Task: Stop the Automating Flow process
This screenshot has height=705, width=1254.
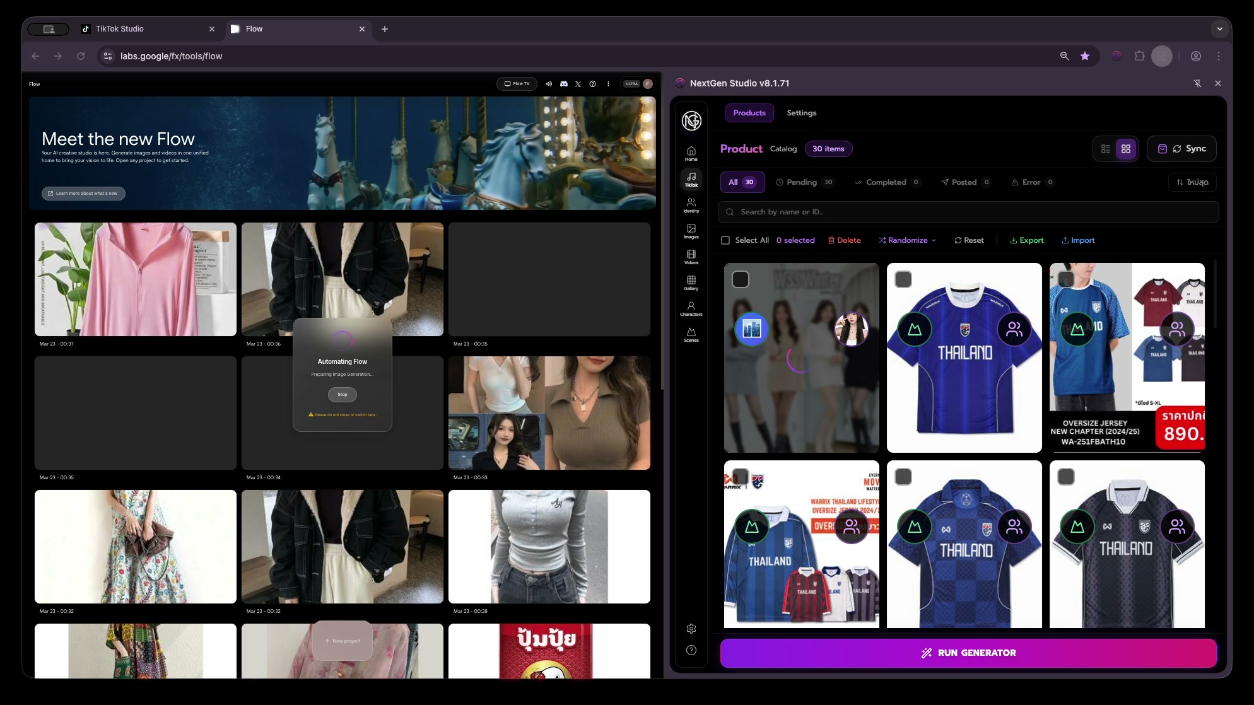Action: pyautogui.click(x=343, y=395)
